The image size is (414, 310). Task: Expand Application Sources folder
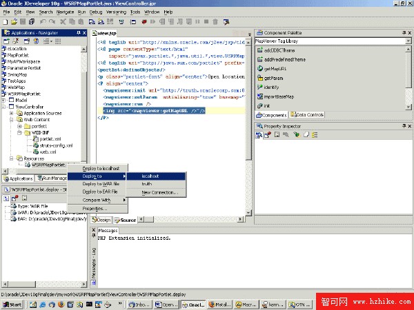pyautogui.click(x=11, y=114)
